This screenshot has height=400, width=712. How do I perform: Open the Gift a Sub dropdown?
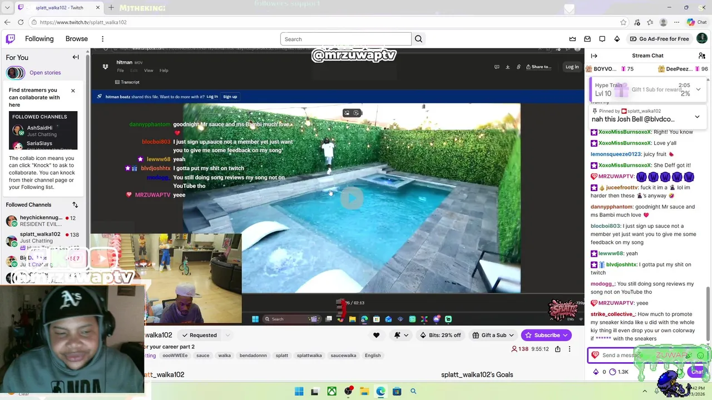pyautogui.click(x=493, y=335)
